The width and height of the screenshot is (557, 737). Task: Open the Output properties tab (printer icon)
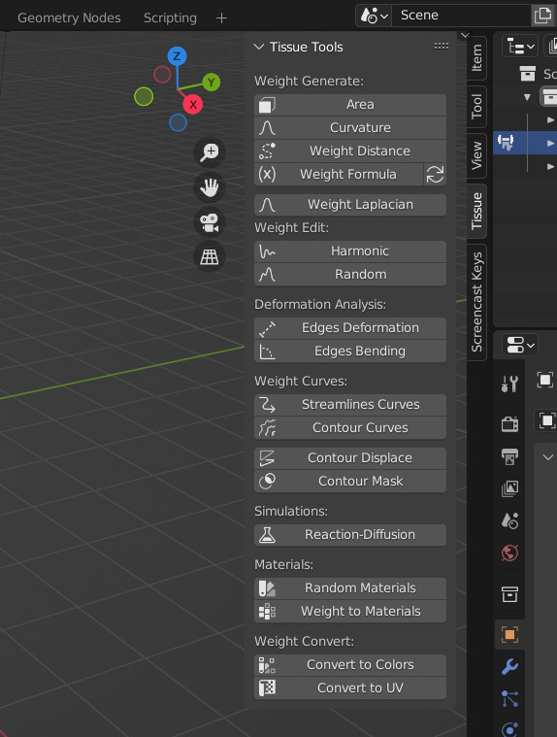point(509,456)
